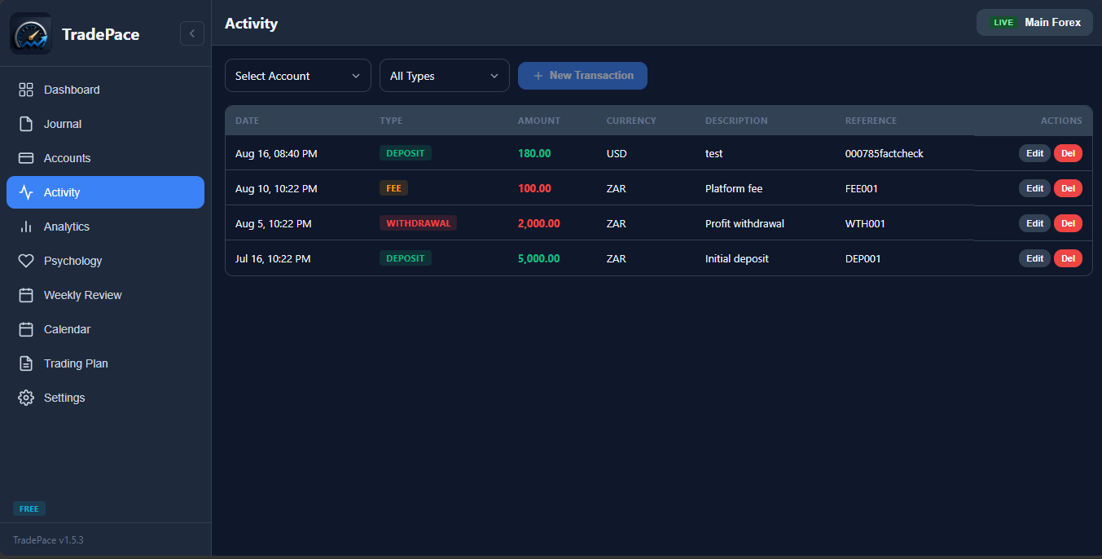Screen dimensions: 1102x559
Task: Click the New Transaction button
Action: pos(582,76)
